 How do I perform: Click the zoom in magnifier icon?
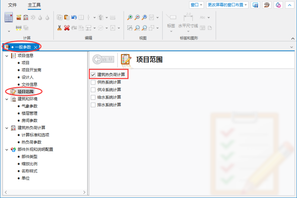point(130,17)
